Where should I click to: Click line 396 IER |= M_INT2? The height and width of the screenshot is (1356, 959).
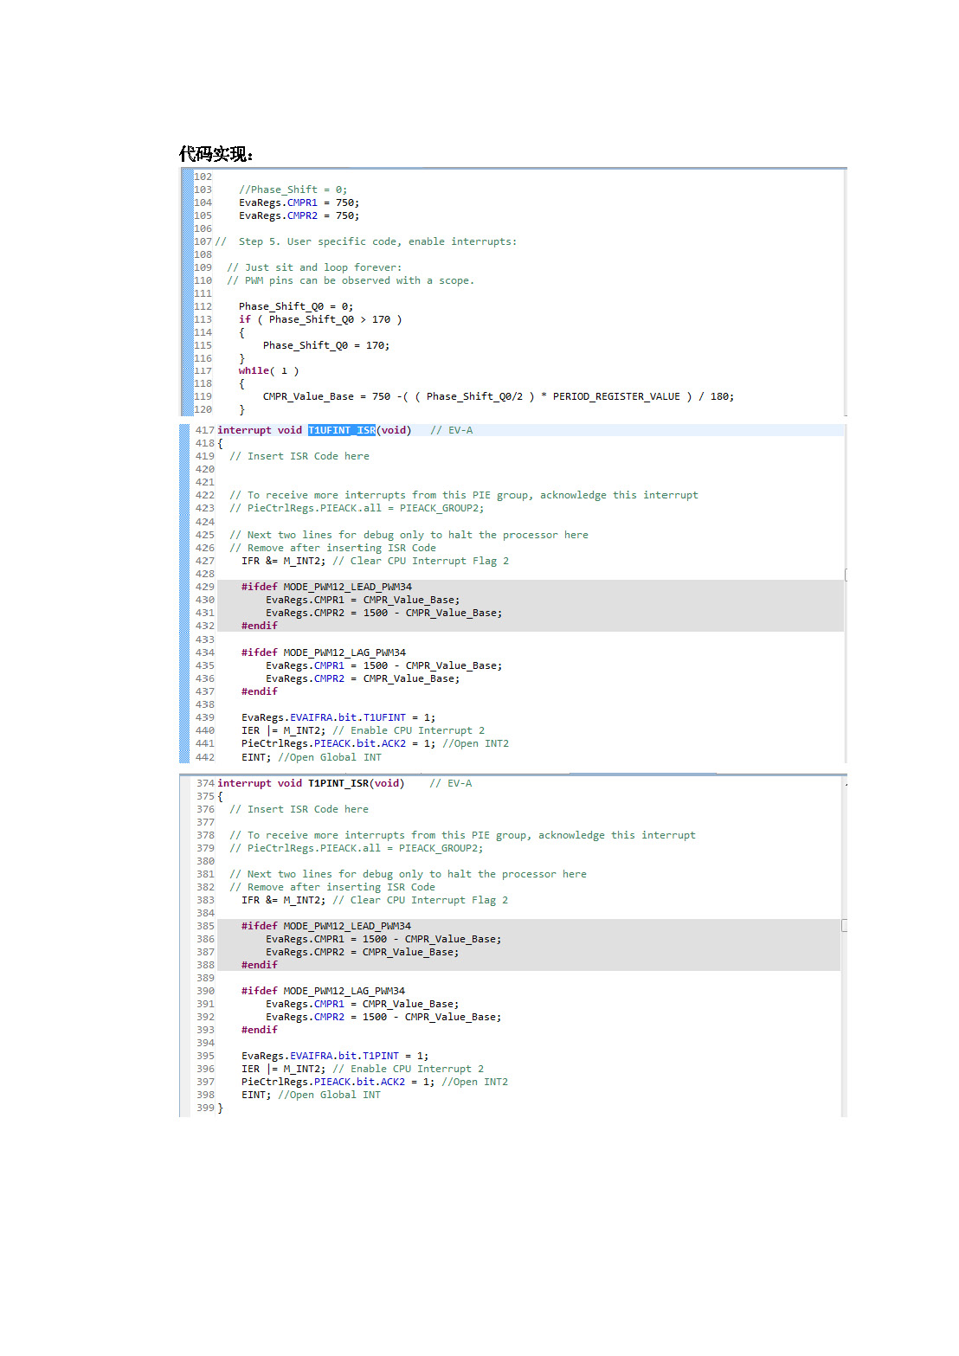[x=363, y=1069]
